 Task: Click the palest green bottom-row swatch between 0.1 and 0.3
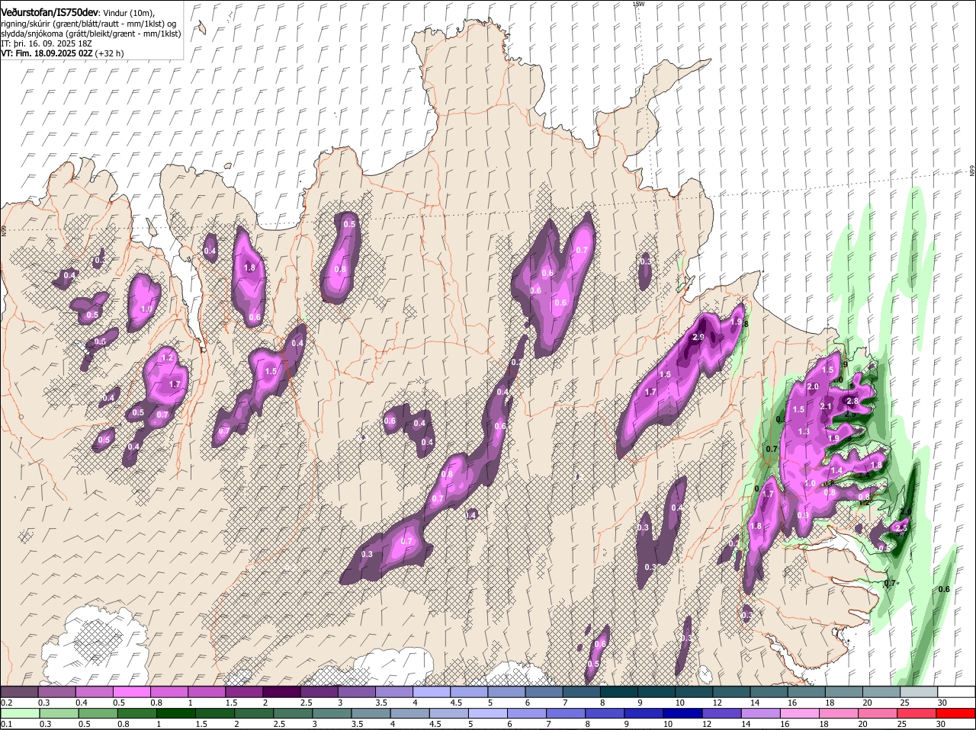point(19,713)
